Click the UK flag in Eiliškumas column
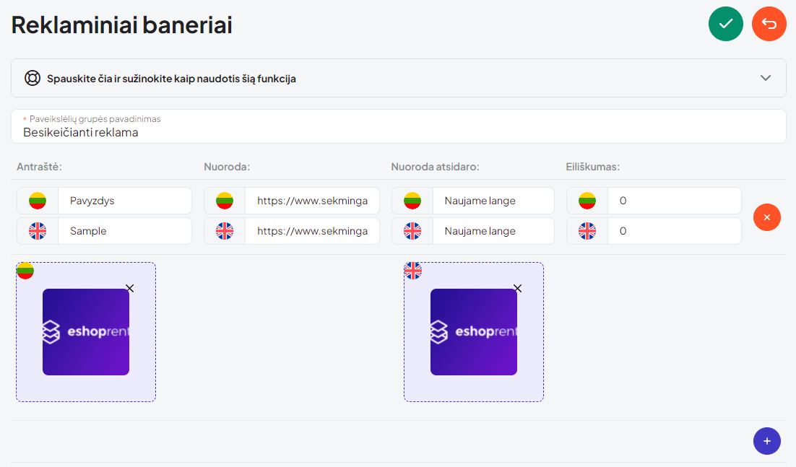 (587, 231)
